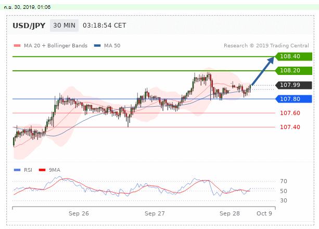Click the date stamp in the green header bar
Viewport: 319px width, 229px height.
click(x=27, y=7)
